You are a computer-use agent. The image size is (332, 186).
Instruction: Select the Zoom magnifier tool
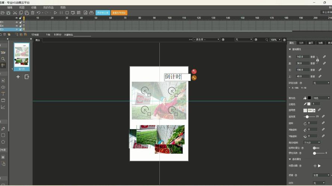tap(3, 59)
